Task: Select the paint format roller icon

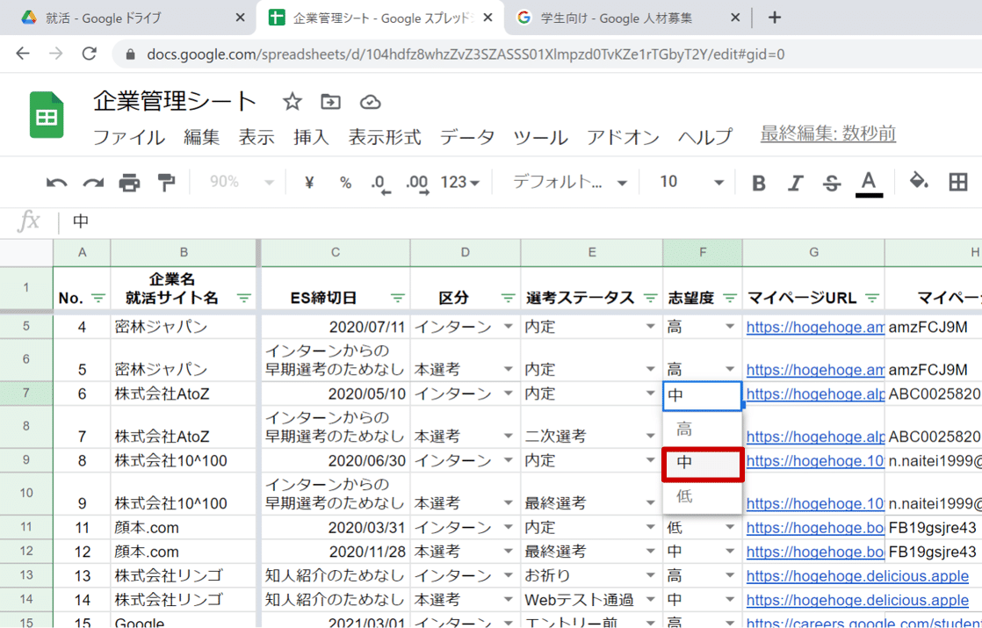Action: pyautogui.click(x=166, y=183)
